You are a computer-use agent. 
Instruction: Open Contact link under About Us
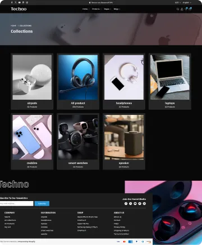[x=117, y=220]
